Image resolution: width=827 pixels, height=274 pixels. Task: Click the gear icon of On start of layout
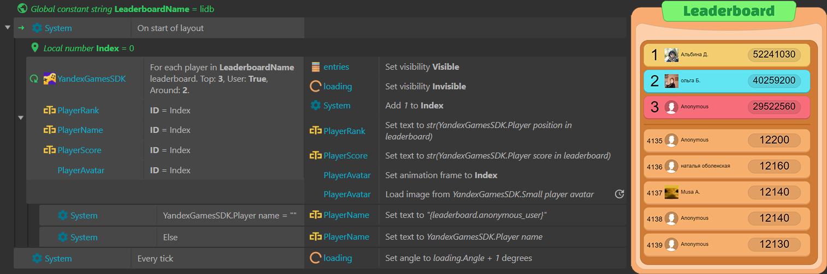click(37, 28)
